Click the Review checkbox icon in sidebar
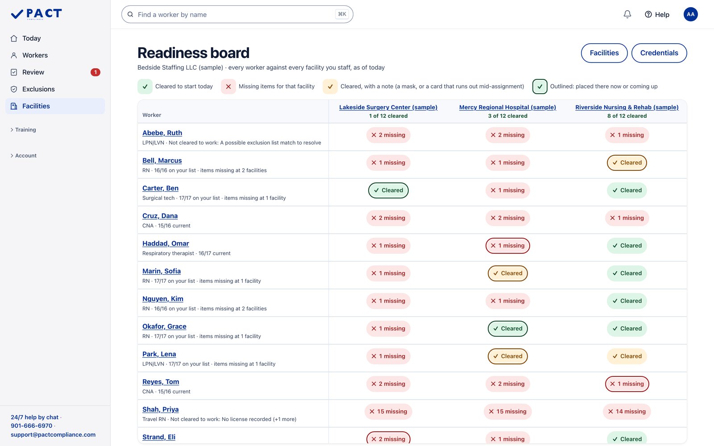 point(14,72)
